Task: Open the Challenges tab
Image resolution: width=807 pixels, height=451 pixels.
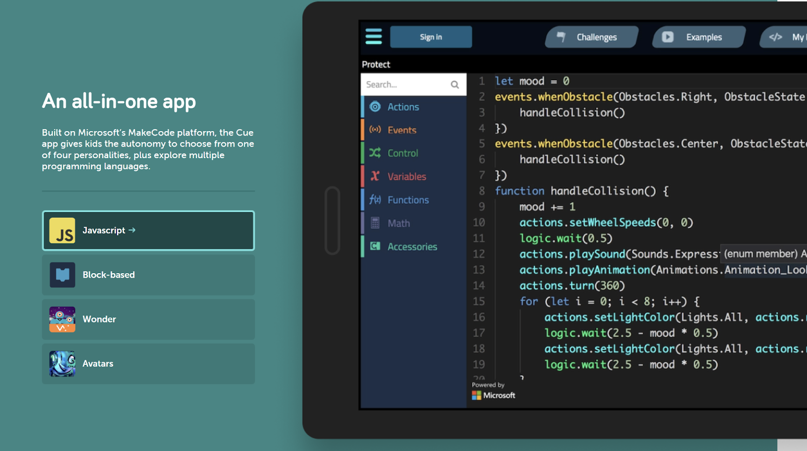Action: (592, 37)
